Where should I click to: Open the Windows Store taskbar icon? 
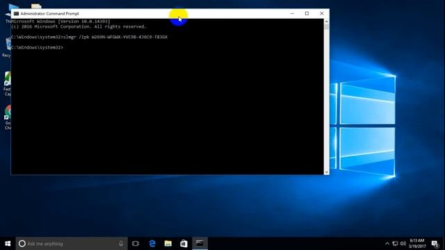[x=184, y=244]
